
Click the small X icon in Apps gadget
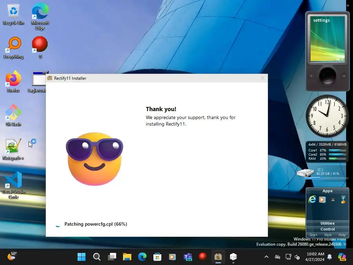333,199
